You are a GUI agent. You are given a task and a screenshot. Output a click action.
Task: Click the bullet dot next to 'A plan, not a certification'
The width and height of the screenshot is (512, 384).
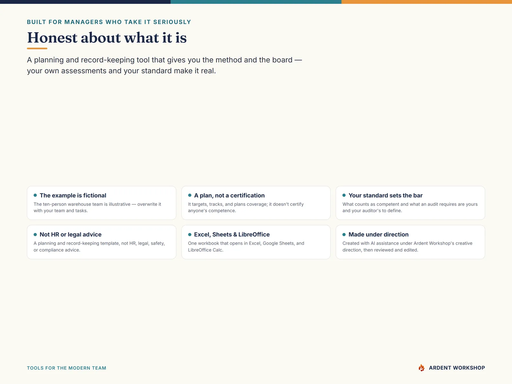click(x=190, y=195)
